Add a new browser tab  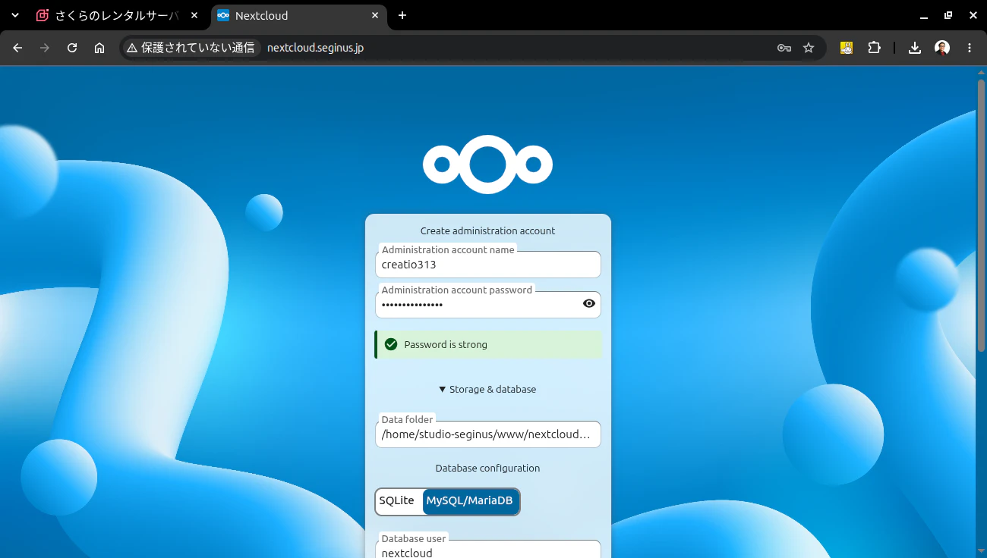(402, 15)
